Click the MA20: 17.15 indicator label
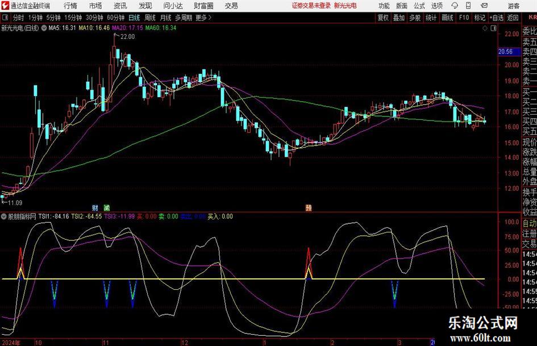Screen dimensions: 537x346 click(x=127, y=28)
